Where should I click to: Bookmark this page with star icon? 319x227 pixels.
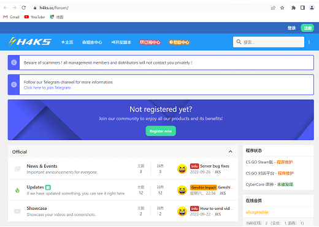click(282, 8)
